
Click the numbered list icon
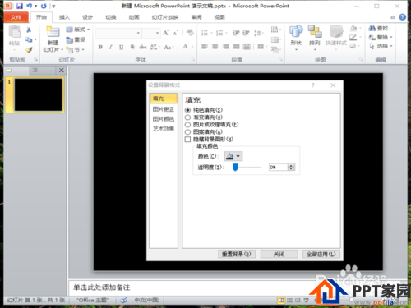click(x=219, y=33)
